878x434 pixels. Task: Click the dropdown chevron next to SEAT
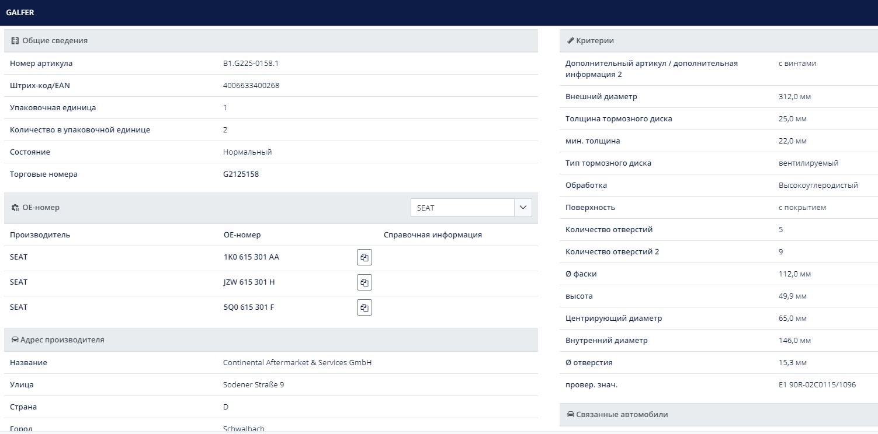523,208
